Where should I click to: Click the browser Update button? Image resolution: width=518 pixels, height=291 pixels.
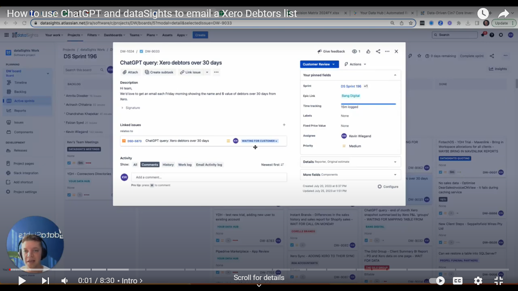click(x=504, y=23)
